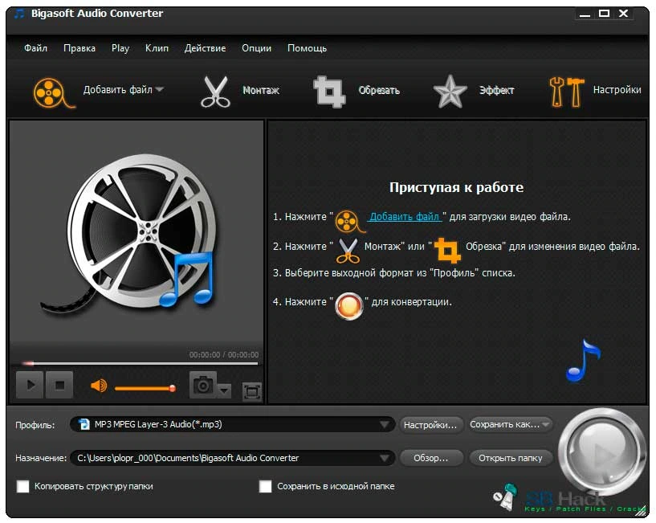Minimize the Bigasoft Audio Converter window
This screenshot has height=523, width=656.
click(585, 14)
